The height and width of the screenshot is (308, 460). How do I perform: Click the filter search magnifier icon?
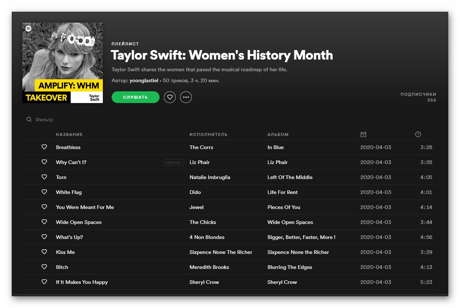coord(29,119)
